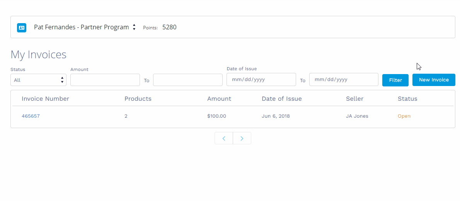This screenshot has height=201, width=460.
Task: Click the blue ID card icon
Action: point(22,27)
